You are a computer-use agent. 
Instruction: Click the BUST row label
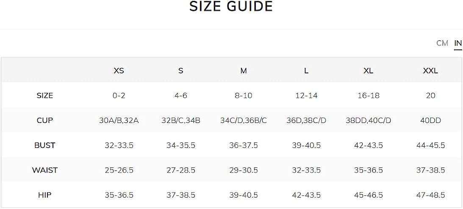click(45, 145)
